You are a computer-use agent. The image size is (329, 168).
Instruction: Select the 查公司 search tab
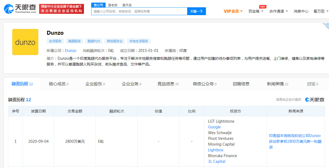point(98,5)
